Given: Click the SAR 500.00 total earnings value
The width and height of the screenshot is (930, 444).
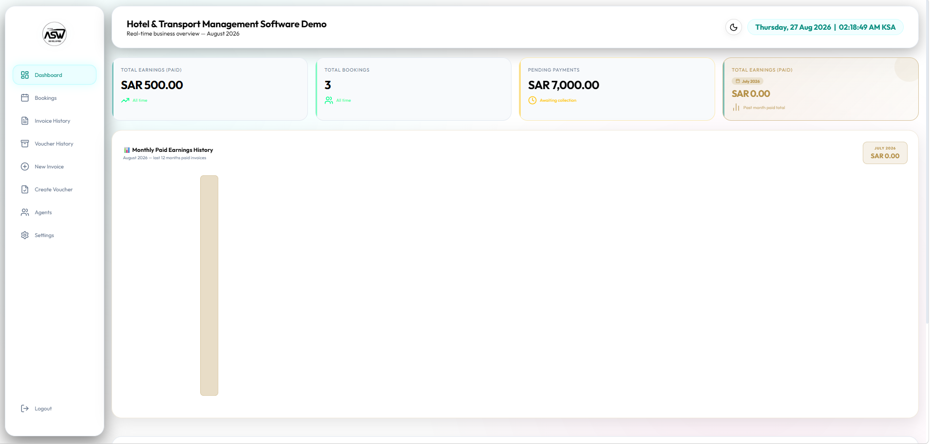Looking at the screenshot, I should click(152, 85).
